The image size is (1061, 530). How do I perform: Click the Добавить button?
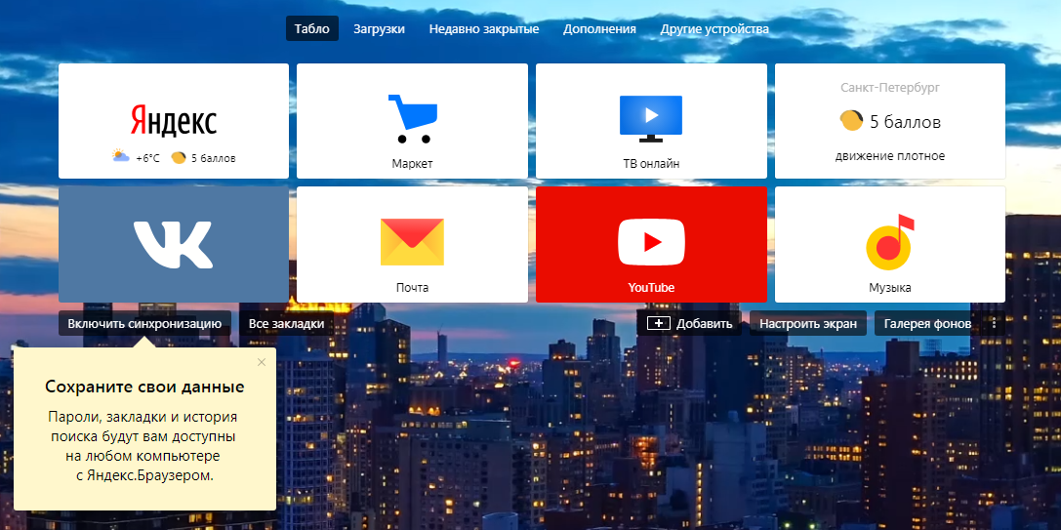(689, 323)
